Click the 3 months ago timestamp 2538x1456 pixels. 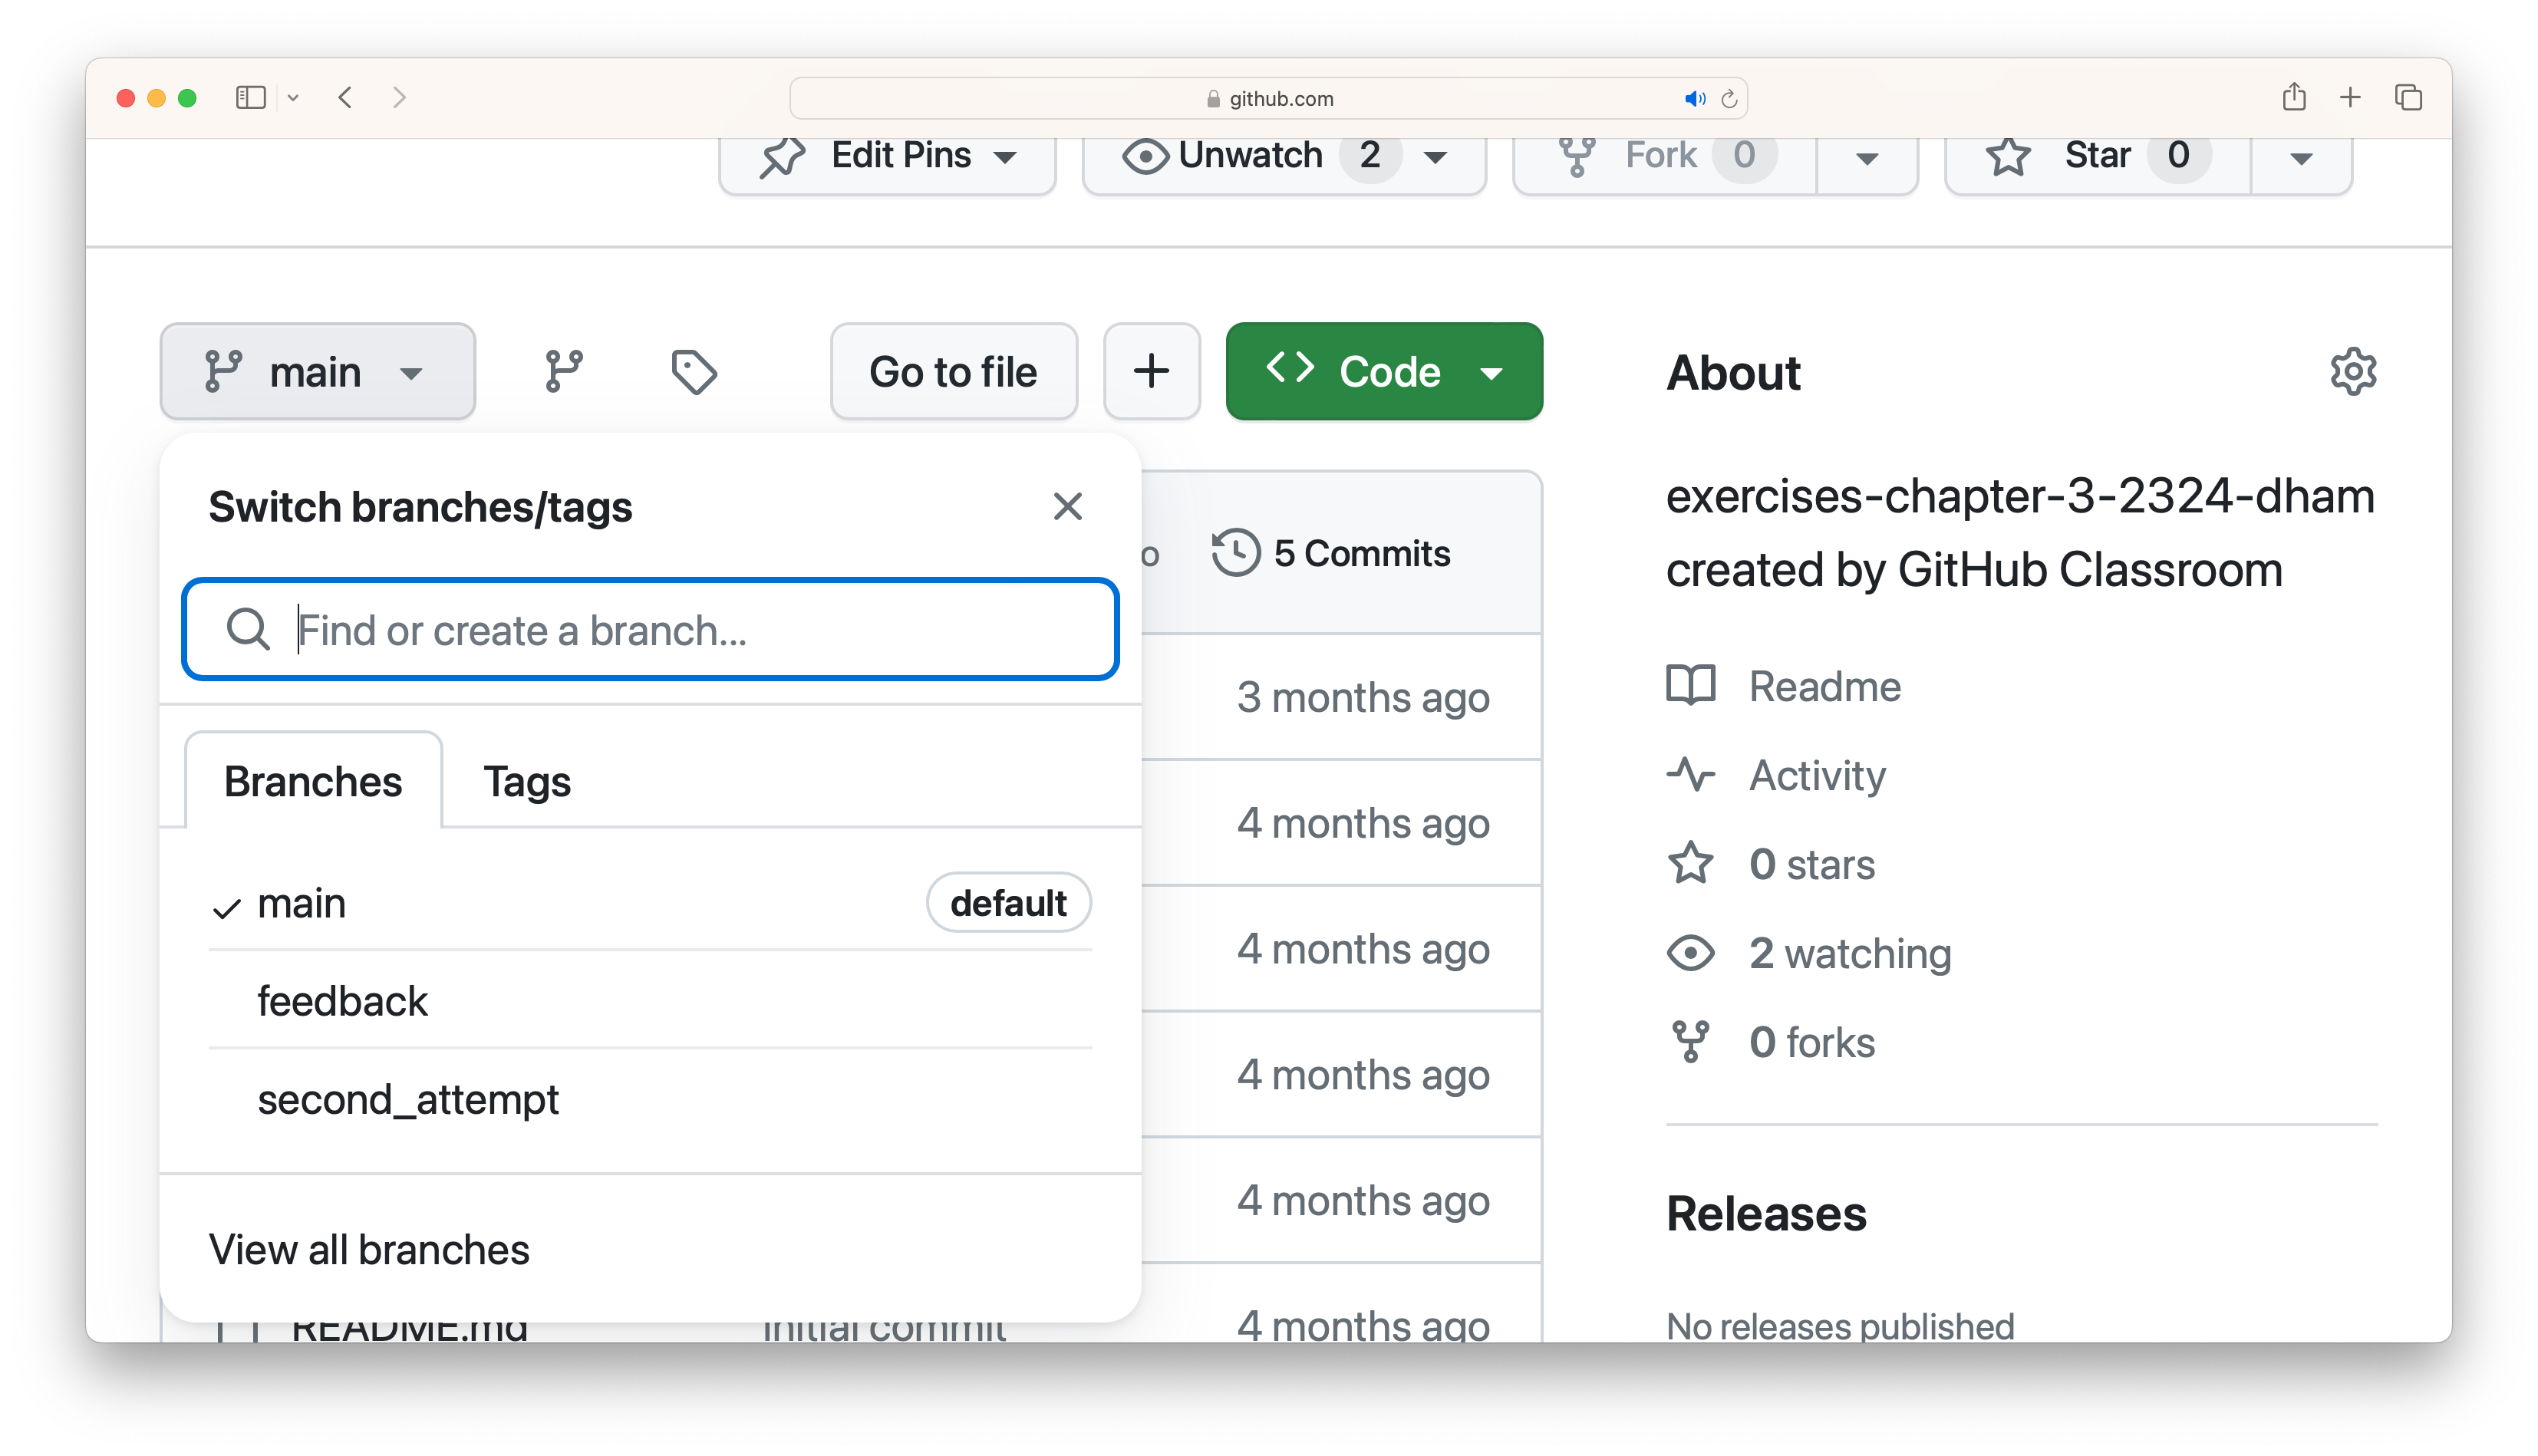1363,697
